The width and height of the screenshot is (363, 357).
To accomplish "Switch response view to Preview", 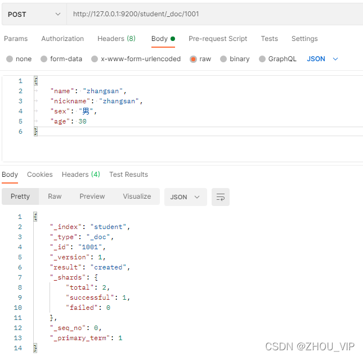I will [92, 196].
